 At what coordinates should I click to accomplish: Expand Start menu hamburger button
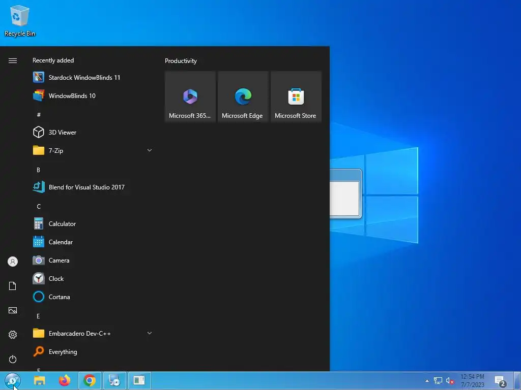[x=13, y=61]
